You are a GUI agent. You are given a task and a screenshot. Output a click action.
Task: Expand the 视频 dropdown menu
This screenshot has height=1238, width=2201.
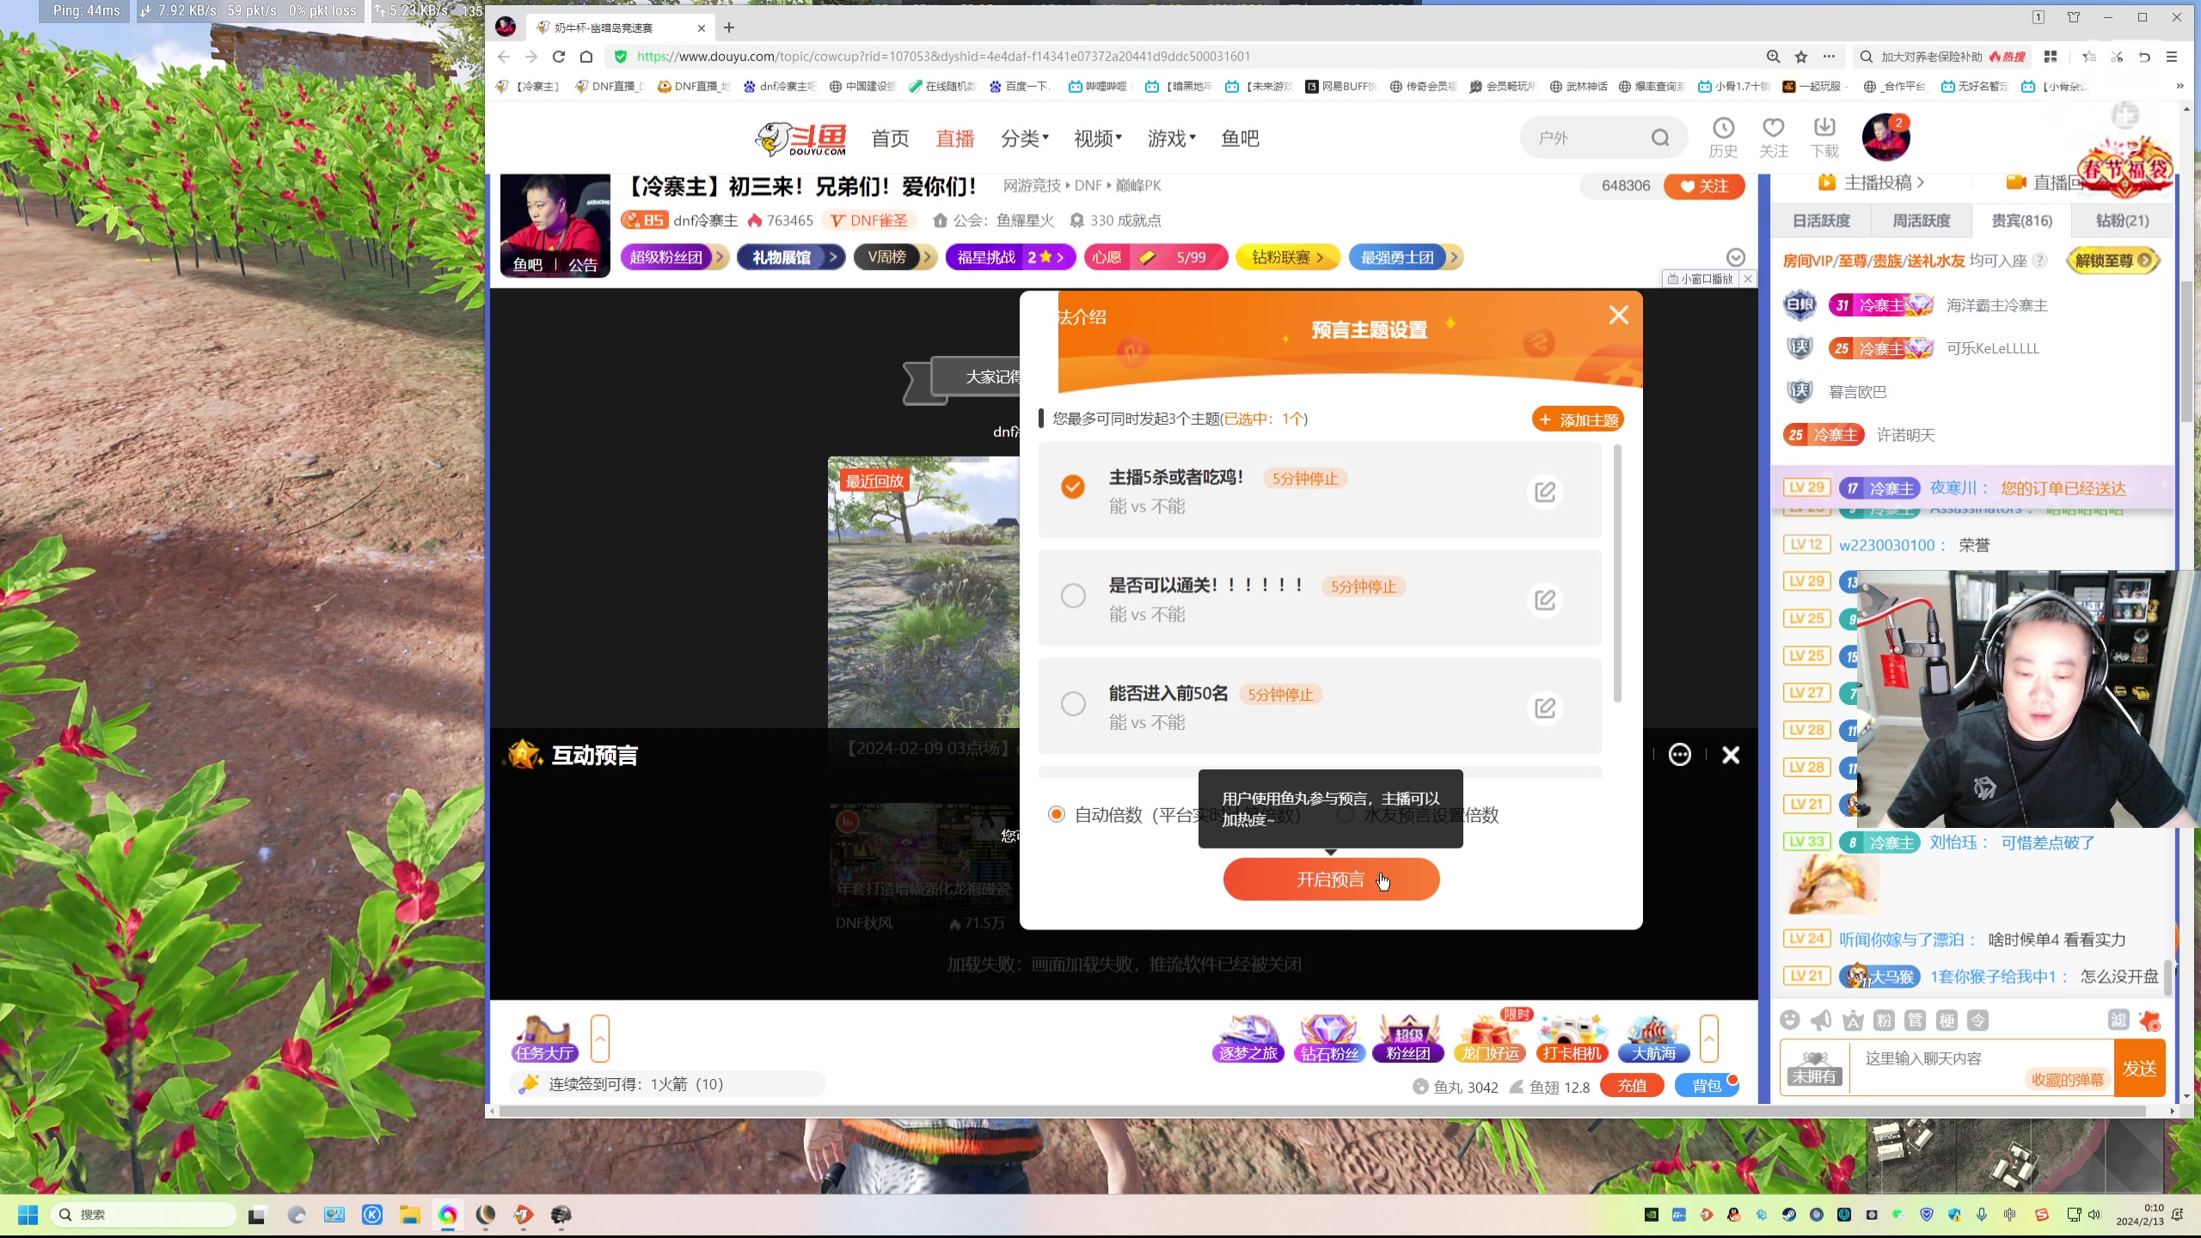[1098, 138]
